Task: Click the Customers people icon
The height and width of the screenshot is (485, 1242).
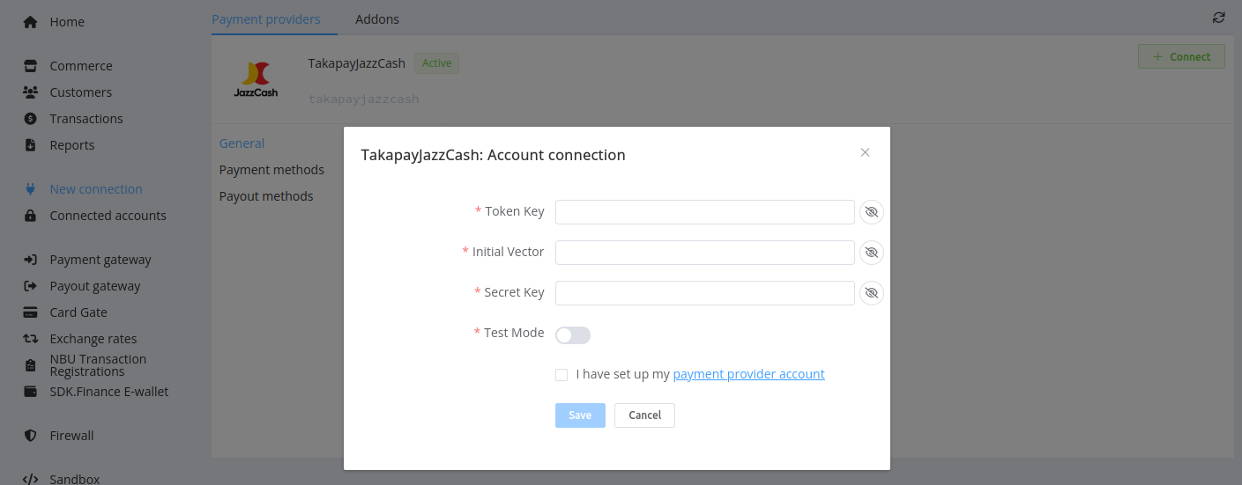Action: [x=30, y=92]
